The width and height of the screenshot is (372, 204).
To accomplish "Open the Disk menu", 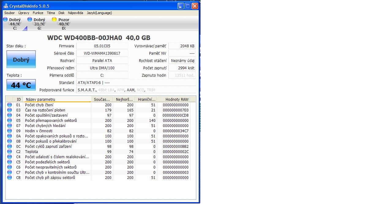I will click(62, 13).
